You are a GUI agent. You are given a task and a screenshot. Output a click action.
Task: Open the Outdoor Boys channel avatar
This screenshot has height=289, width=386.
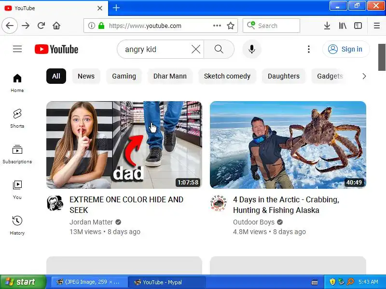click(x=219, y=203)
